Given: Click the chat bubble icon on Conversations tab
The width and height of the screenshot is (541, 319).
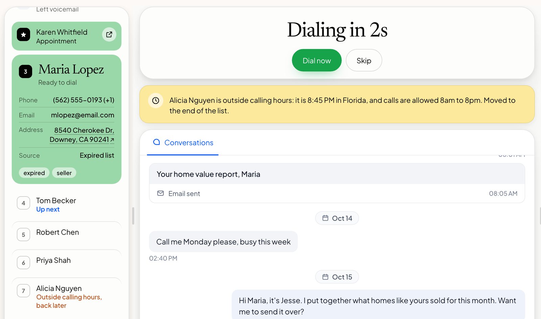Looking at the screenshot, I should click(156, 142).
